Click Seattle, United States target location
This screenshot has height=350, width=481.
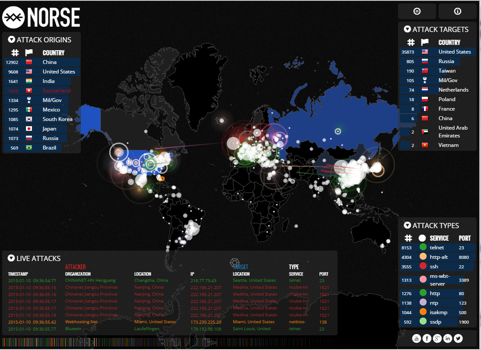[x=254, y=280]
